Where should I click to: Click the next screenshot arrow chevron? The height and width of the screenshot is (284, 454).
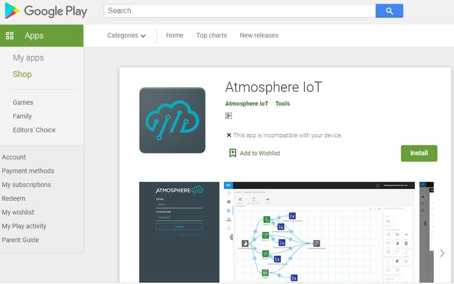(x=442, y=253)
